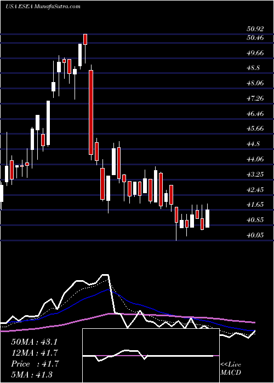Click the 49.66 price axis label
The image size is (274, 383).
255,53
